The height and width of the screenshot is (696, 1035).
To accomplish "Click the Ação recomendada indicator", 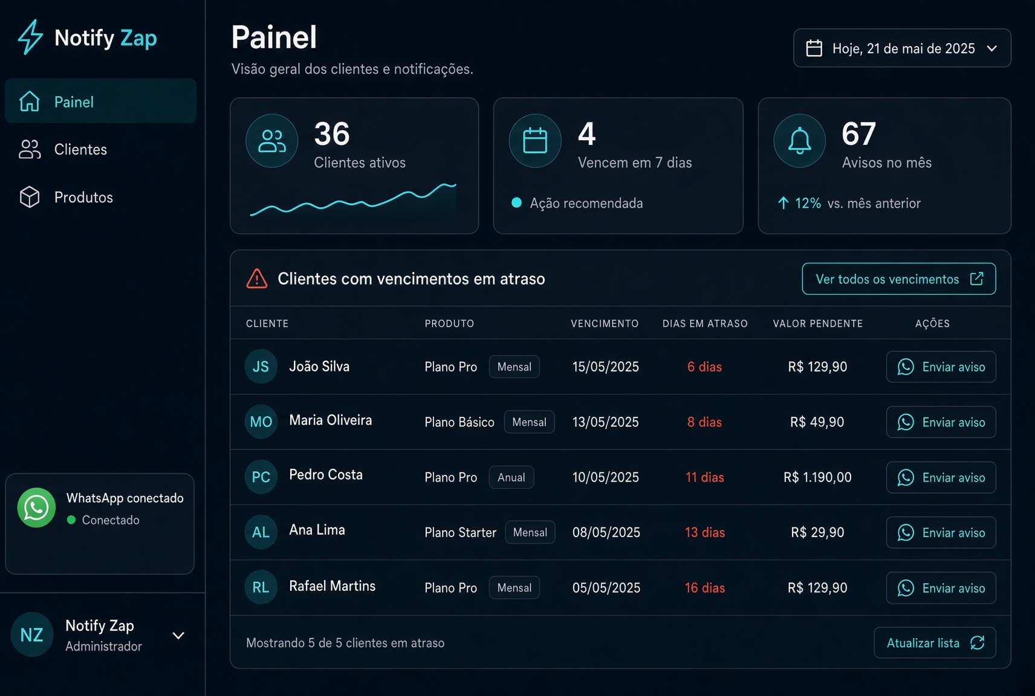I will (577, 203).
